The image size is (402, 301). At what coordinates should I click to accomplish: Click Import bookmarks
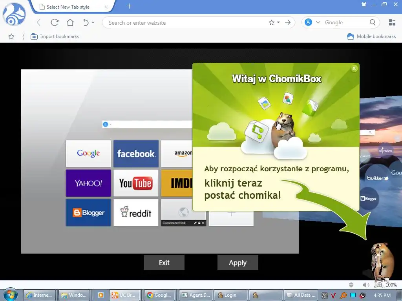55,36
